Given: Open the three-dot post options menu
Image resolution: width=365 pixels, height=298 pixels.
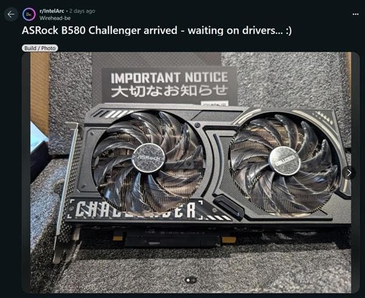Looking at the screenshot, I should click(355, 15).
